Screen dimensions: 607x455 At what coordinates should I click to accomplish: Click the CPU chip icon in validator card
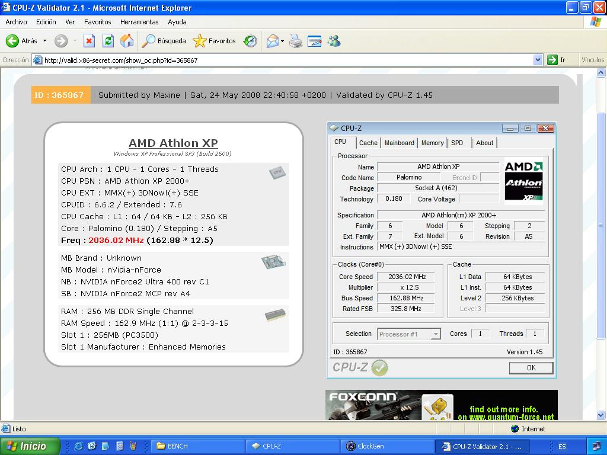[x=277, y=172]
